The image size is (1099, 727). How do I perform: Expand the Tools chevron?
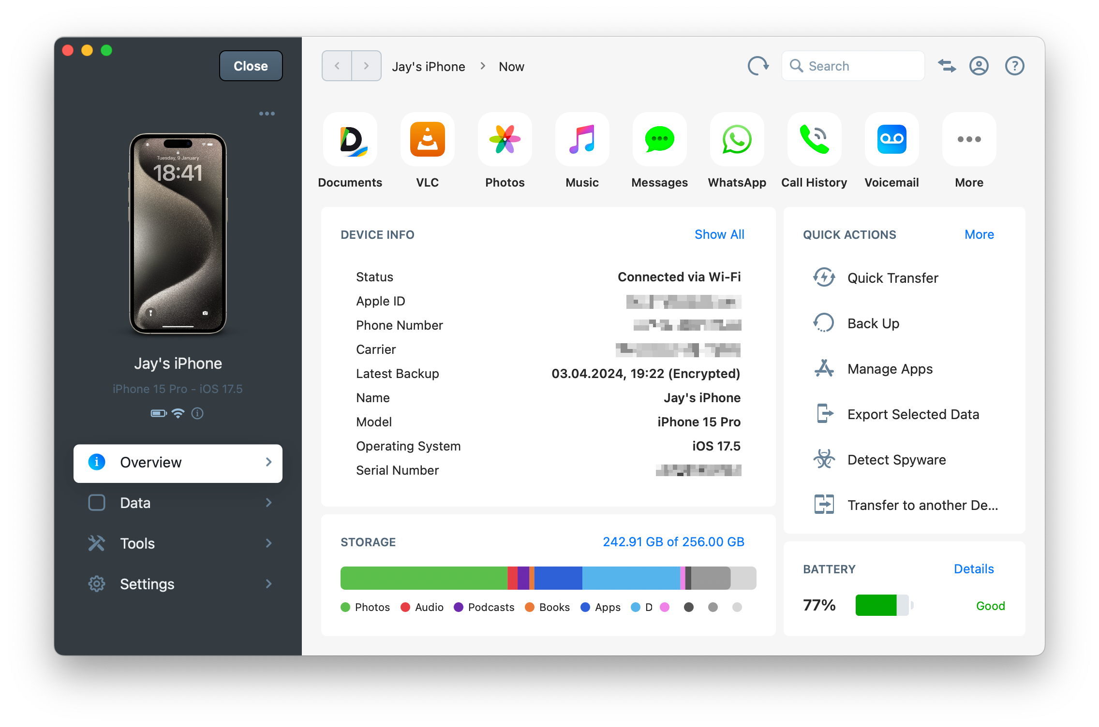(x=269, y=543)
